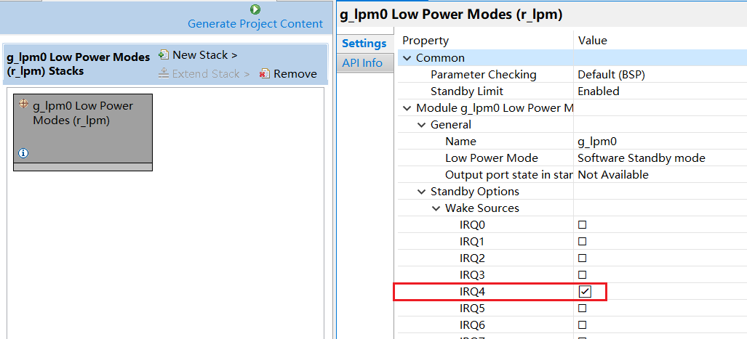
Task: Click the red Remove stack icon
Action: click(265, 73)
